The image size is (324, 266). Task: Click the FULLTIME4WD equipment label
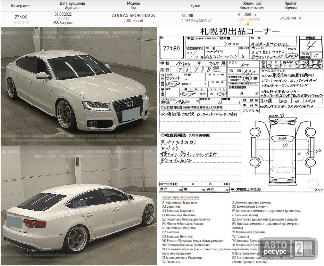click(249, 19)
